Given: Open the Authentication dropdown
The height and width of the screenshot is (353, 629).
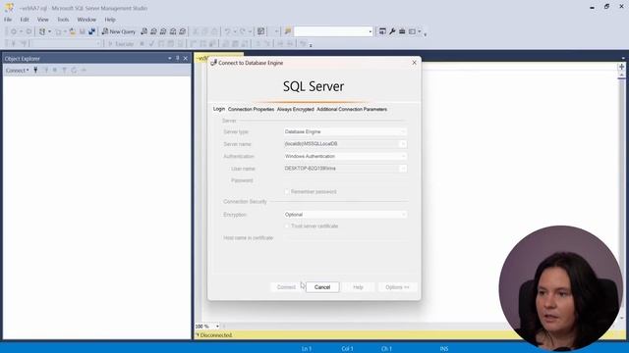Looking at the screenshot, I should 345,156.
